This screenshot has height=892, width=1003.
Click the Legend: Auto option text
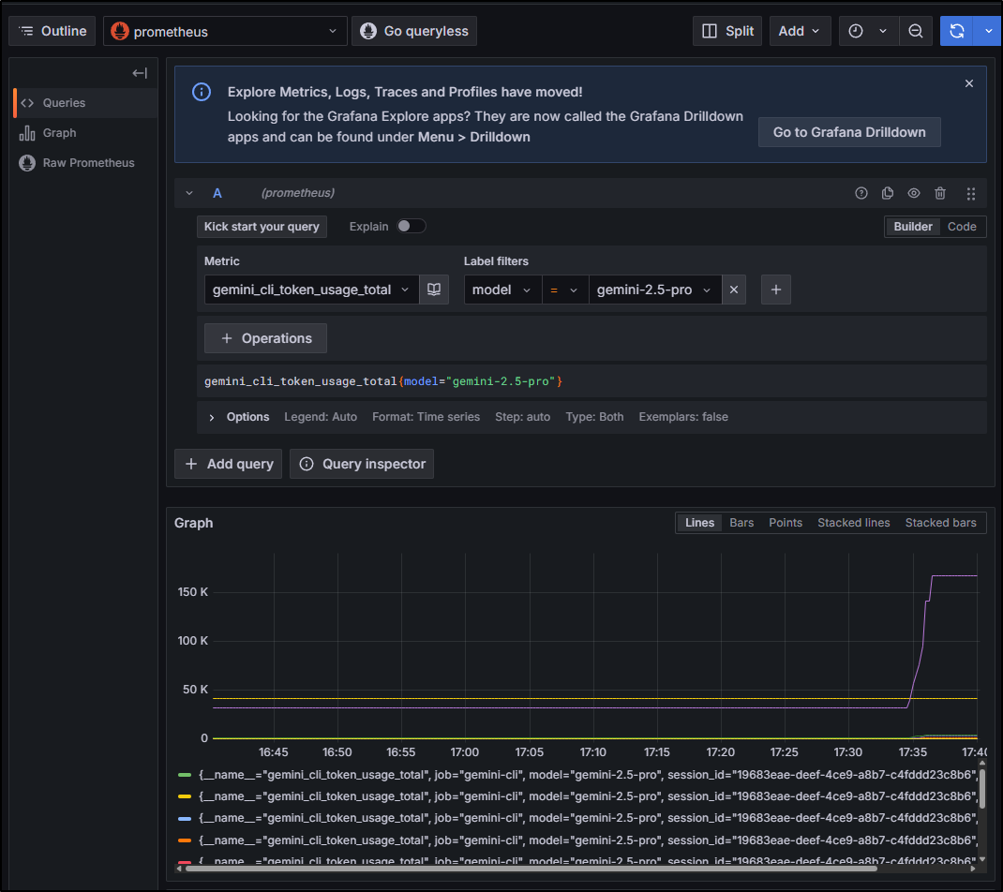[321, 417]
